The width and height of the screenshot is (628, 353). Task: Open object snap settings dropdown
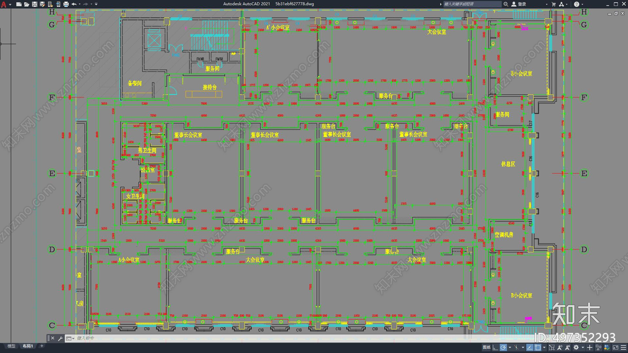(x=544, y=348)
